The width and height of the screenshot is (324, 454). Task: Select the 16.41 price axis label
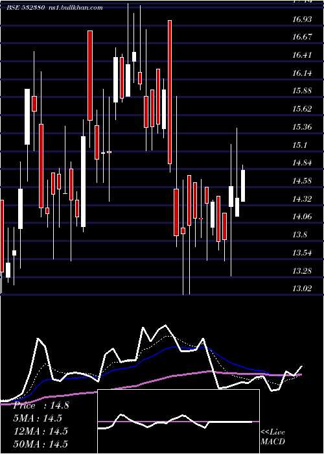tap(302, 55)
